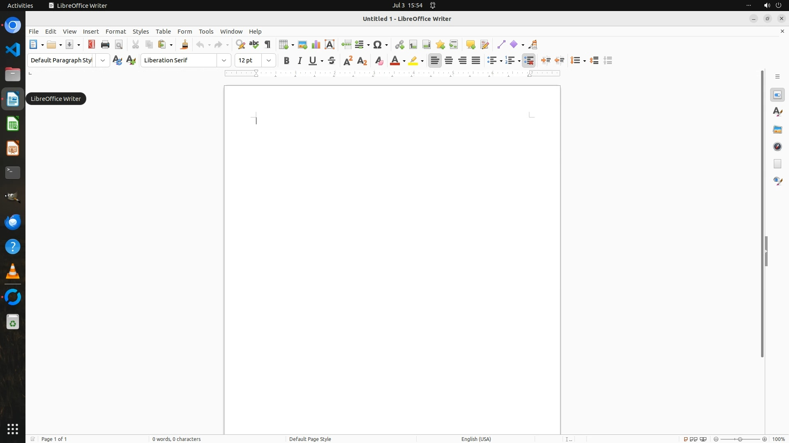
Task: Open the font name dropdown list
Action: (224, 61)
